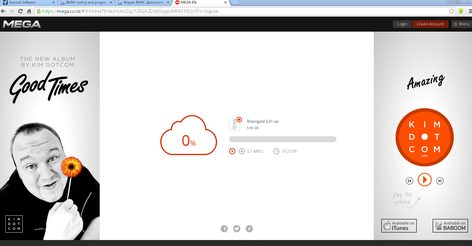Play the album preview with orange play button
The height and width of the screenshot is (246, 472).
425,180
